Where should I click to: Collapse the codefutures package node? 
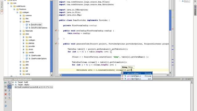click(x=11, y=6)
